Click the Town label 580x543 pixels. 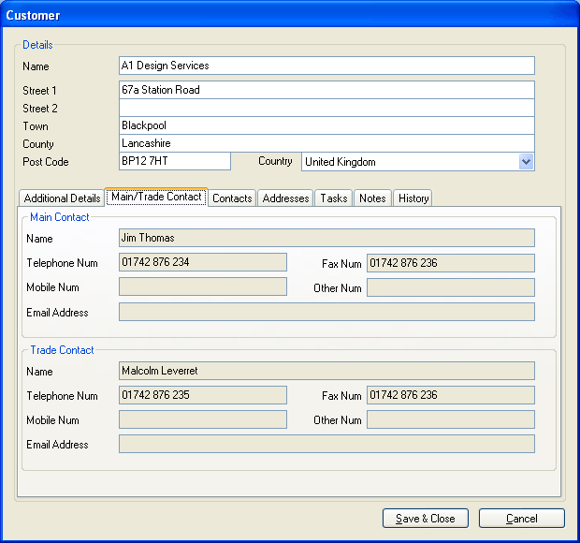(36, 126)
